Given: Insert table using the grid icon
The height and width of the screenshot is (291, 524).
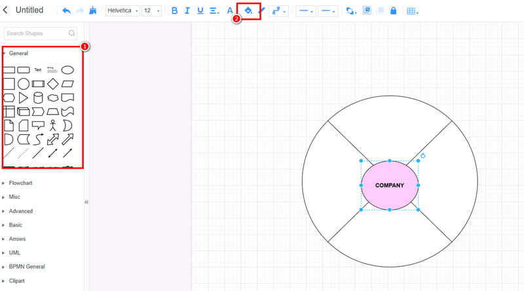Looking at the screenshot, I should pyautogui.click(x=412, y=11).
